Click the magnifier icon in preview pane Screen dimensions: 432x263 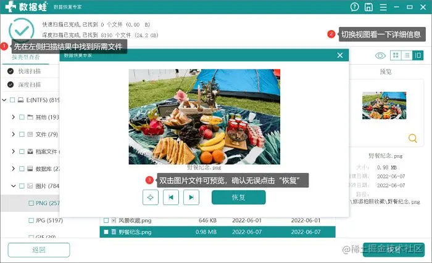click(x=412, y=138)
